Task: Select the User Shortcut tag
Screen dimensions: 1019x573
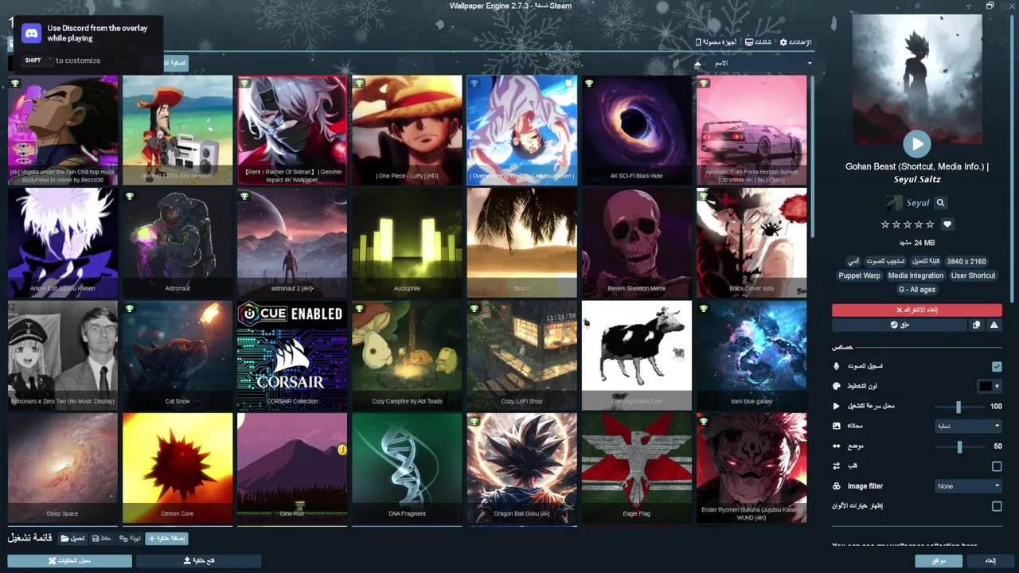Action: pos(973,275)
